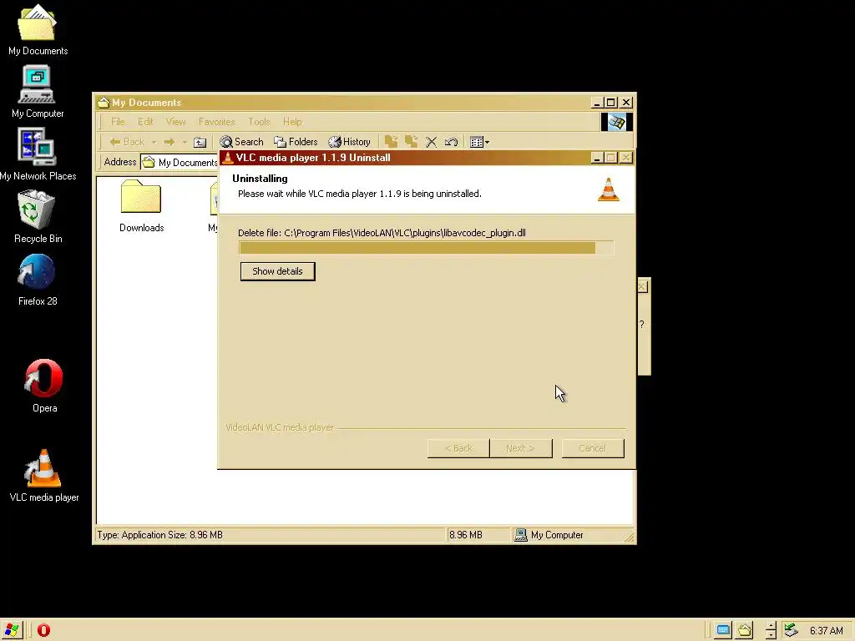Click the My Documents address bar field
The height and width of the screenshot is (641, 855).
coord(180,163)
